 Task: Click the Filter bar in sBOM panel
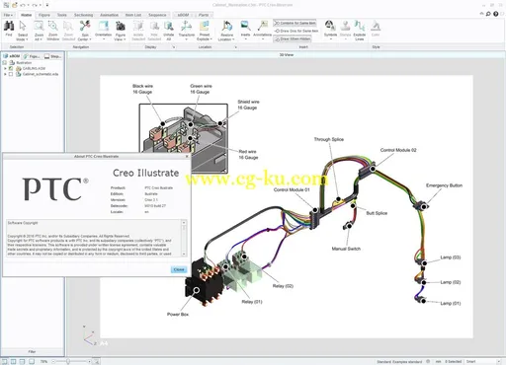pos(32,351)
